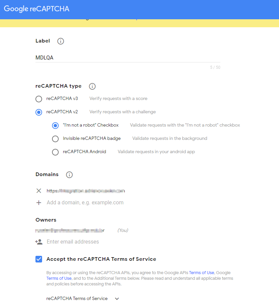Viewport: 279px width, 305px height.
Task: Open the Google Terms of Use link
Action: click(59, 278)
